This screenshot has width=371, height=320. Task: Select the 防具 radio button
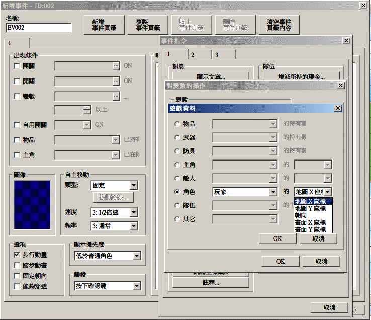[177, 151]
